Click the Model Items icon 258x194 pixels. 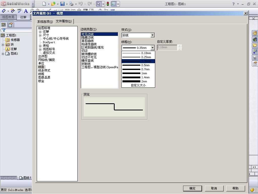click(x=13, y=11)
